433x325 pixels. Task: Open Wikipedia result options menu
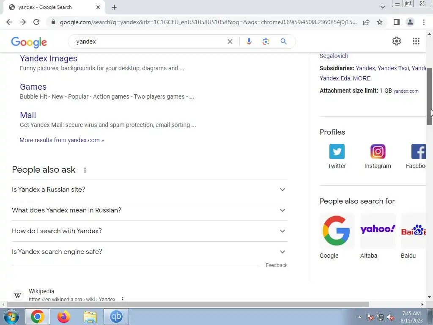(123, 299)
